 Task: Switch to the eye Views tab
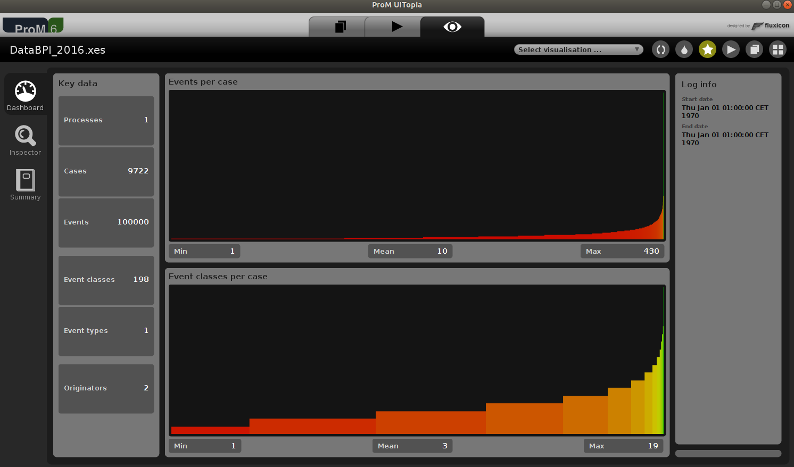coord(452,27)
